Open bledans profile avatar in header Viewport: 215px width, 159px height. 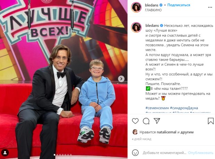coord(136,7)
